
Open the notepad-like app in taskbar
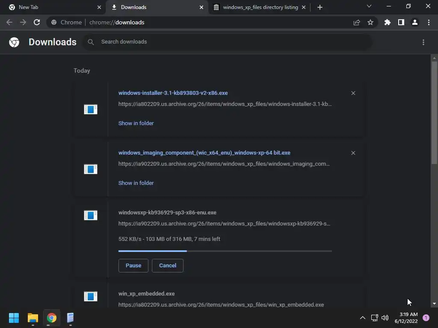(71, 318)
